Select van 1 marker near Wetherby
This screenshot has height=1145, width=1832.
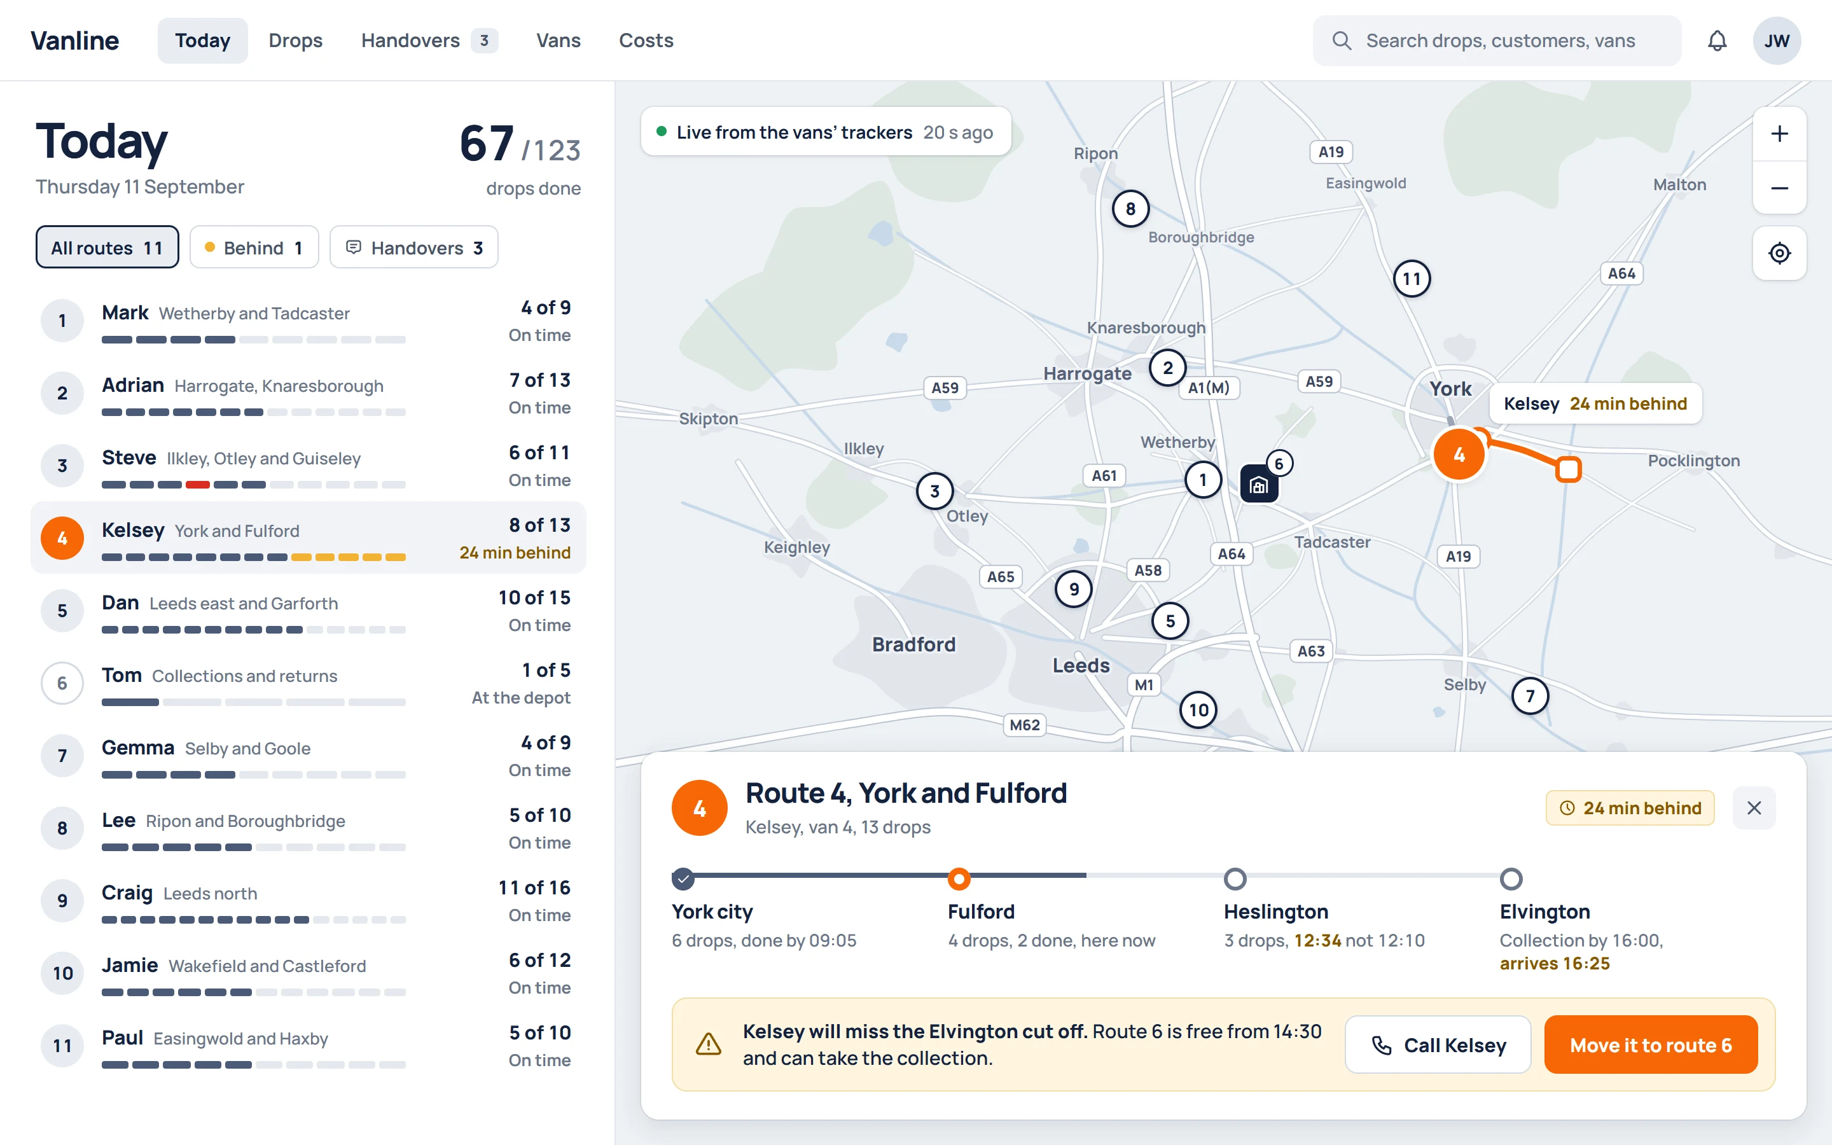(1203, 480)
